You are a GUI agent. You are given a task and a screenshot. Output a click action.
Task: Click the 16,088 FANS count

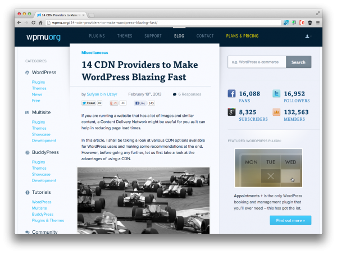point(249,97)
